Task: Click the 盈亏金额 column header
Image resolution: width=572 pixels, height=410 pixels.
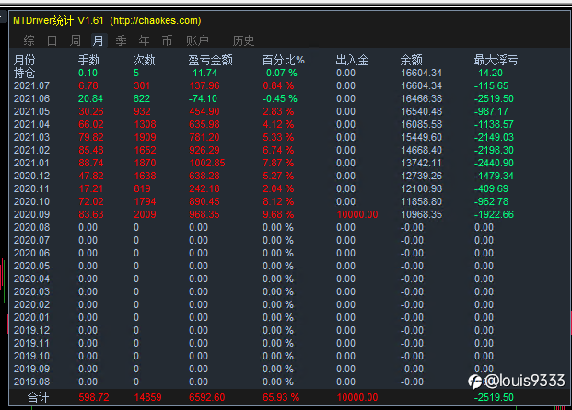Action: pos(211,60)
